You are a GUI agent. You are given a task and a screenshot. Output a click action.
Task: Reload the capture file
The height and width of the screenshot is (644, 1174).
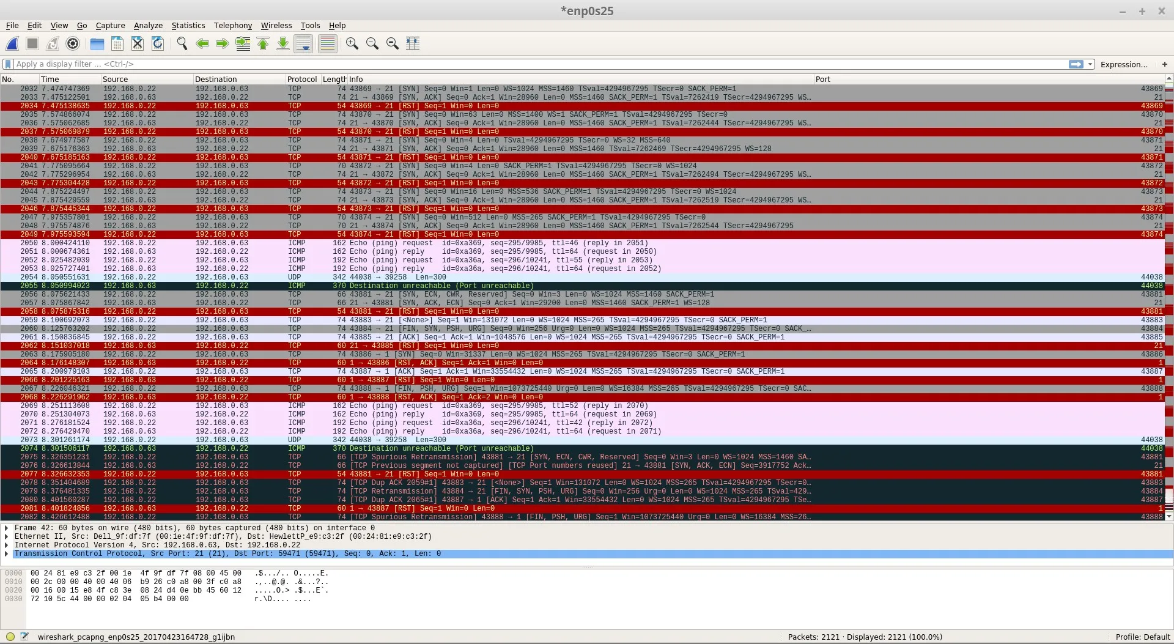(158, 43)
